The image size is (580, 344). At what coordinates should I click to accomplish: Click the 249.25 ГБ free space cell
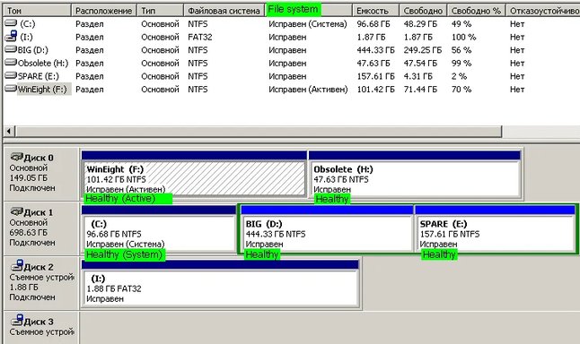click(422, 50)
